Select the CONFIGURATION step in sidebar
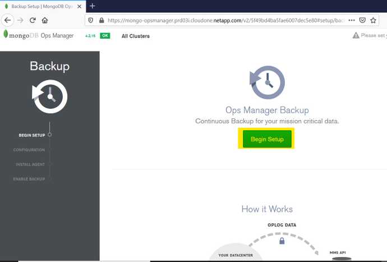 click(29, 150)
